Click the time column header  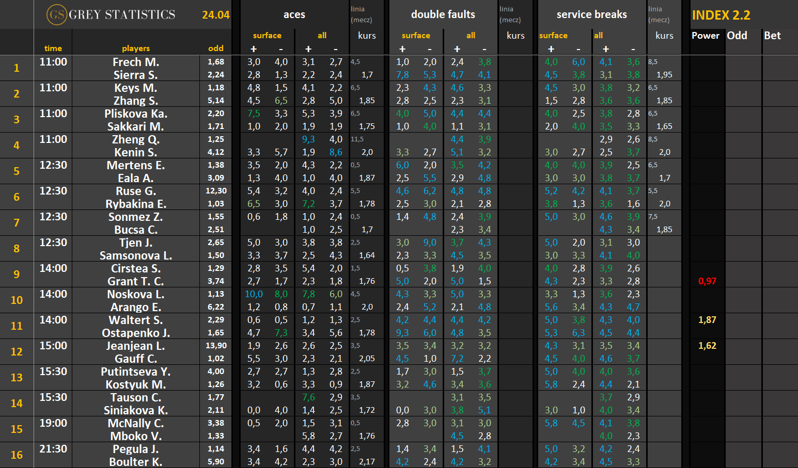(53, 48)
